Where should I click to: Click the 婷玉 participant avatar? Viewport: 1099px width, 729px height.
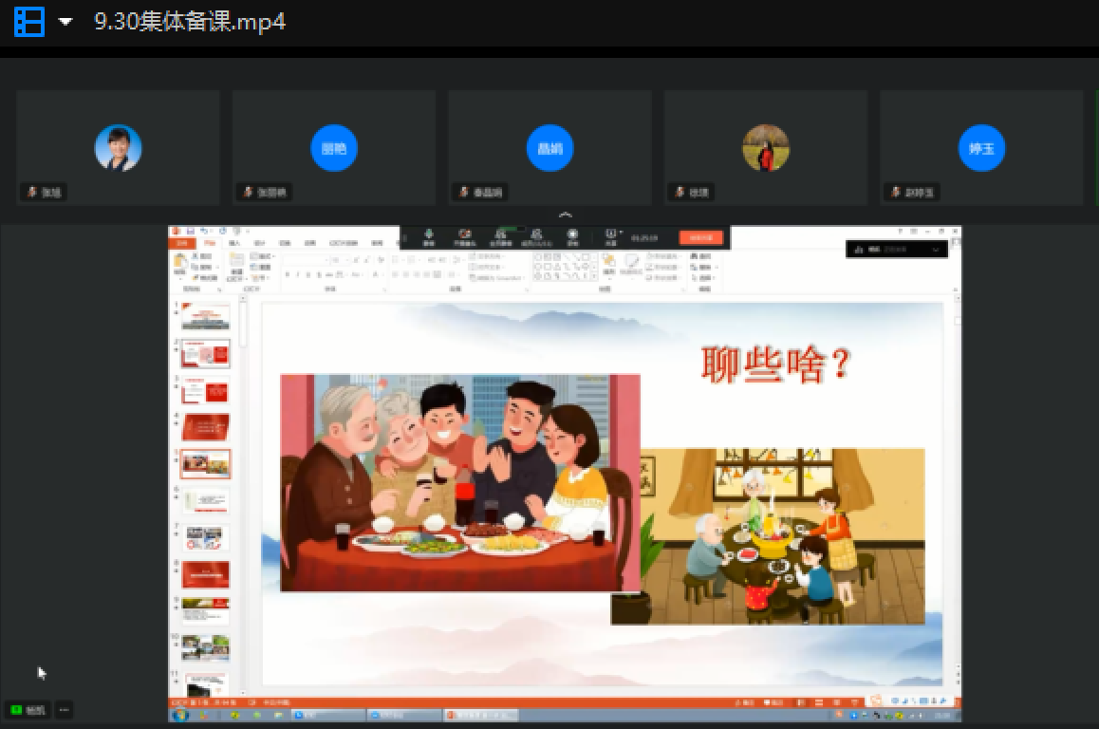tap(981, 149)
